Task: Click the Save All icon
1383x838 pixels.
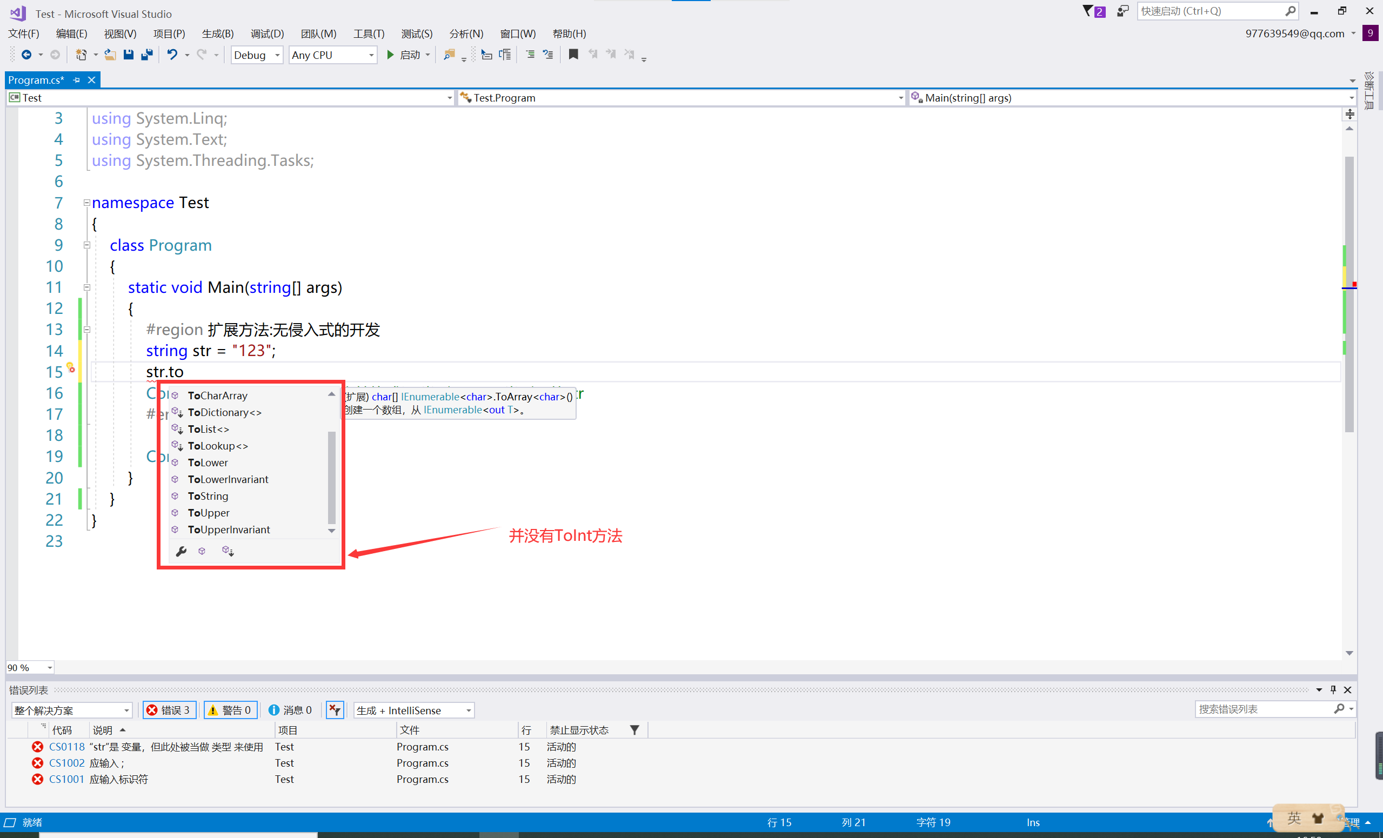Action: [147, 55]
